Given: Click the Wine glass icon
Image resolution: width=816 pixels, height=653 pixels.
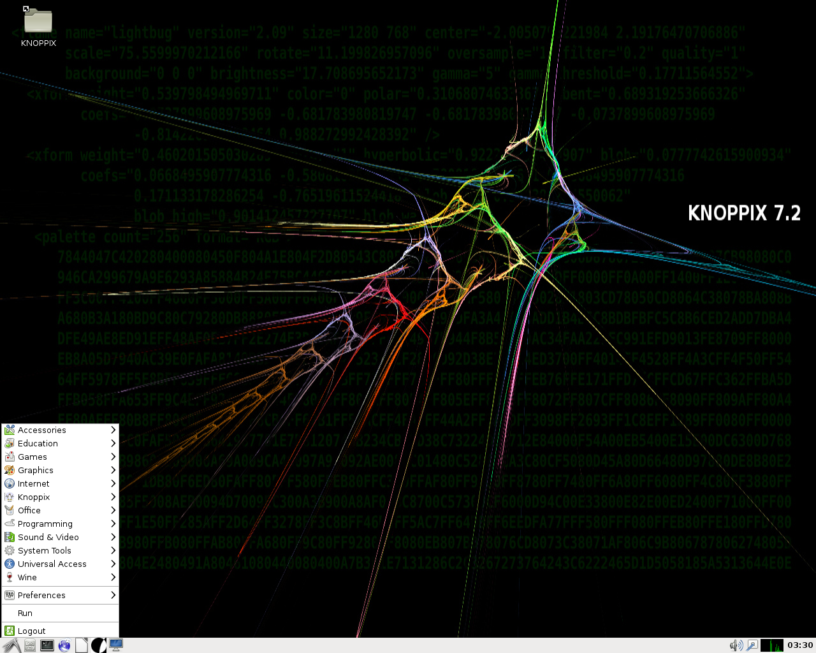Looking at the screenshot, I should point(10,577).
